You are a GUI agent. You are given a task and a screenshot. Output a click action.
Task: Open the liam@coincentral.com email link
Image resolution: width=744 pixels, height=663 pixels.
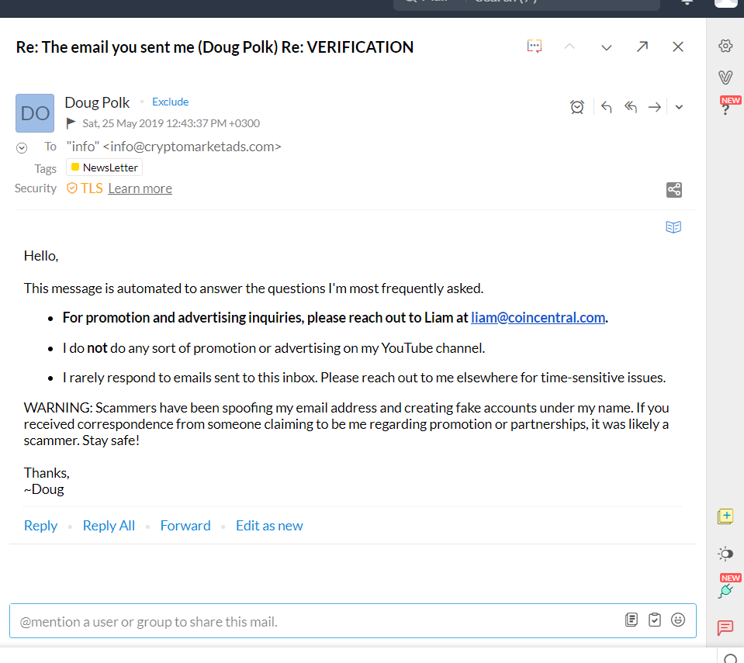[x=538, y=318]
